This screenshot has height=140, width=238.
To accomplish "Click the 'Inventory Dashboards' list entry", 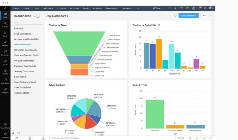I will coord(25,66).
